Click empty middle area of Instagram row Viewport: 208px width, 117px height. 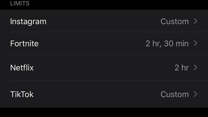104,21
